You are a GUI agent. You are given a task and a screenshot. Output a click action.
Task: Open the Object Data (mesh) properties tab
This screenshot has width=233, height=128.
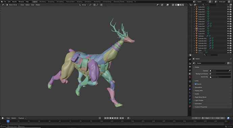(x=190, y=103)
